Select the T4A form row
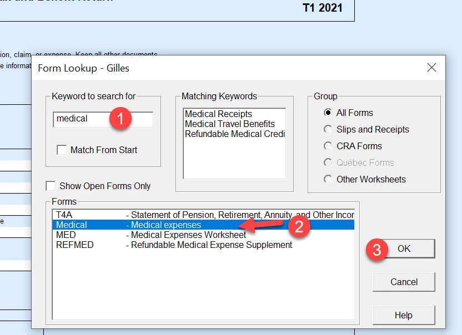 point(203,215)
